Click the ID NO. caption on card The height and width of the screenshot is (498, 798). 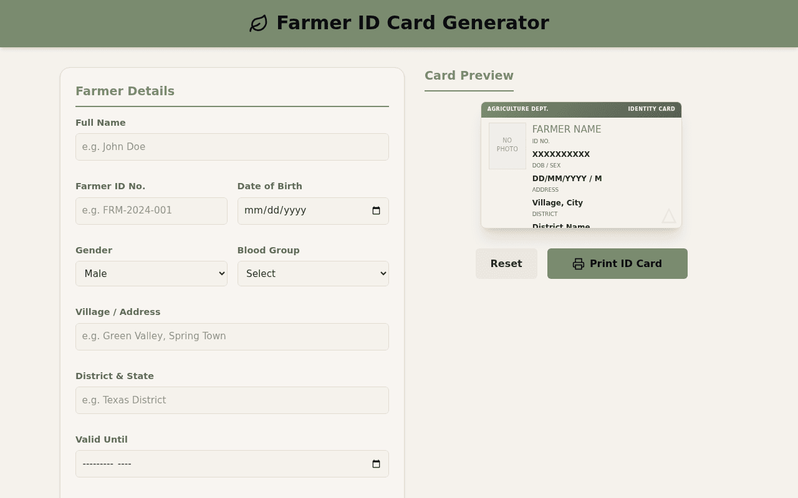point(541,141)
